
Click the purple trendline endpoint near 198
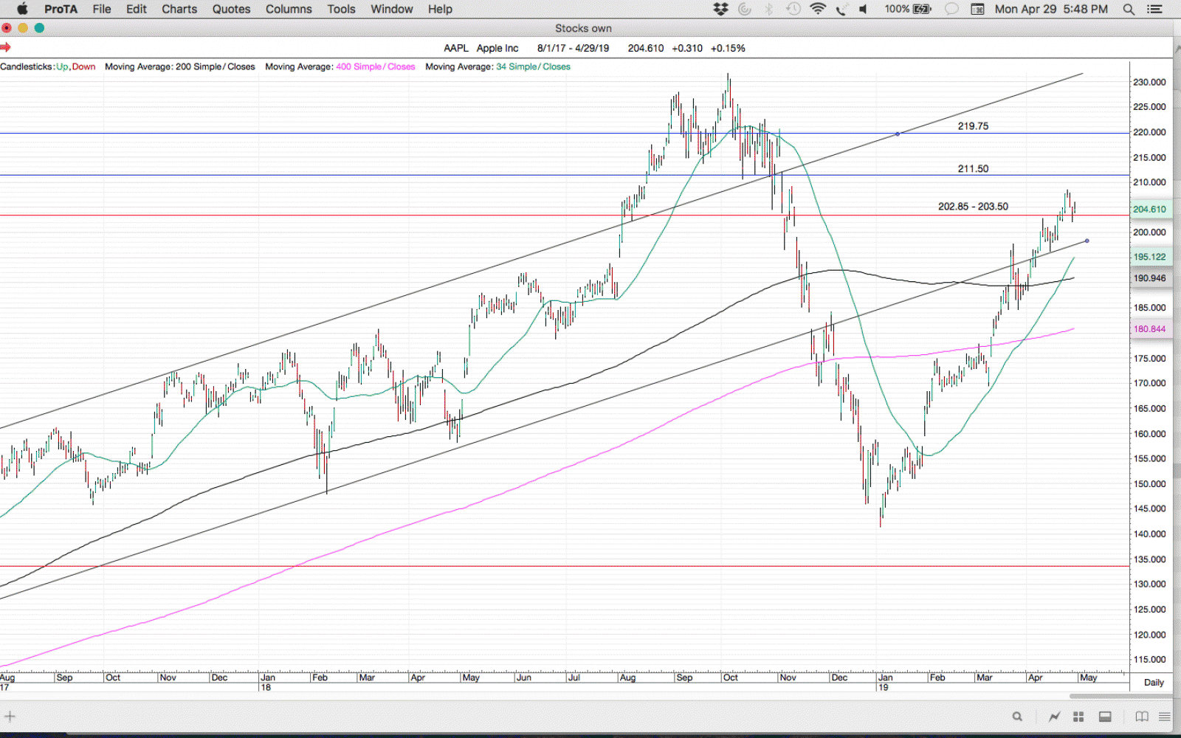tap(1087, 241)
